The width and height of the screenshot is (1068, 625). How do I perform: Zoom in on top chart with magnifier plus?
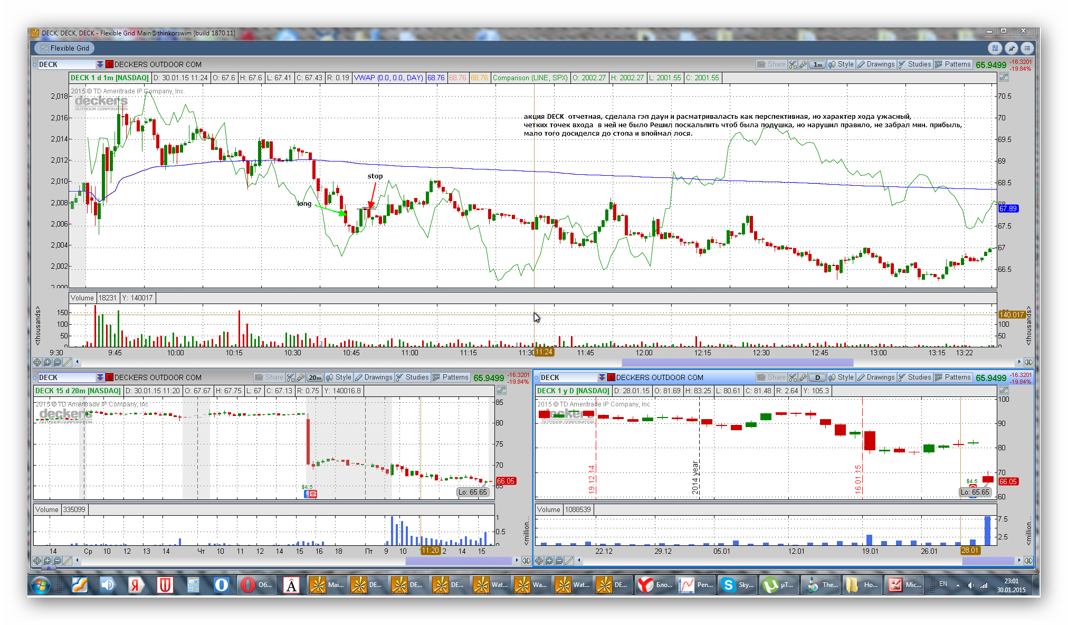(47, 362)
